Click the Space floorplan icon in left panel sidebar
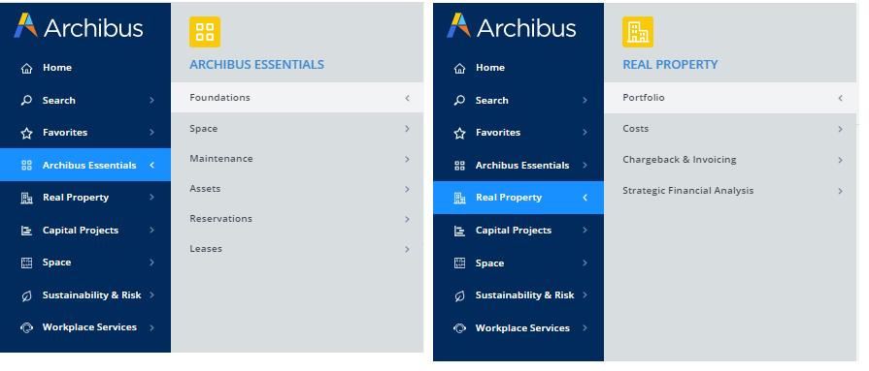The height and width of the screenshot is (371, 869). point(26,263)
